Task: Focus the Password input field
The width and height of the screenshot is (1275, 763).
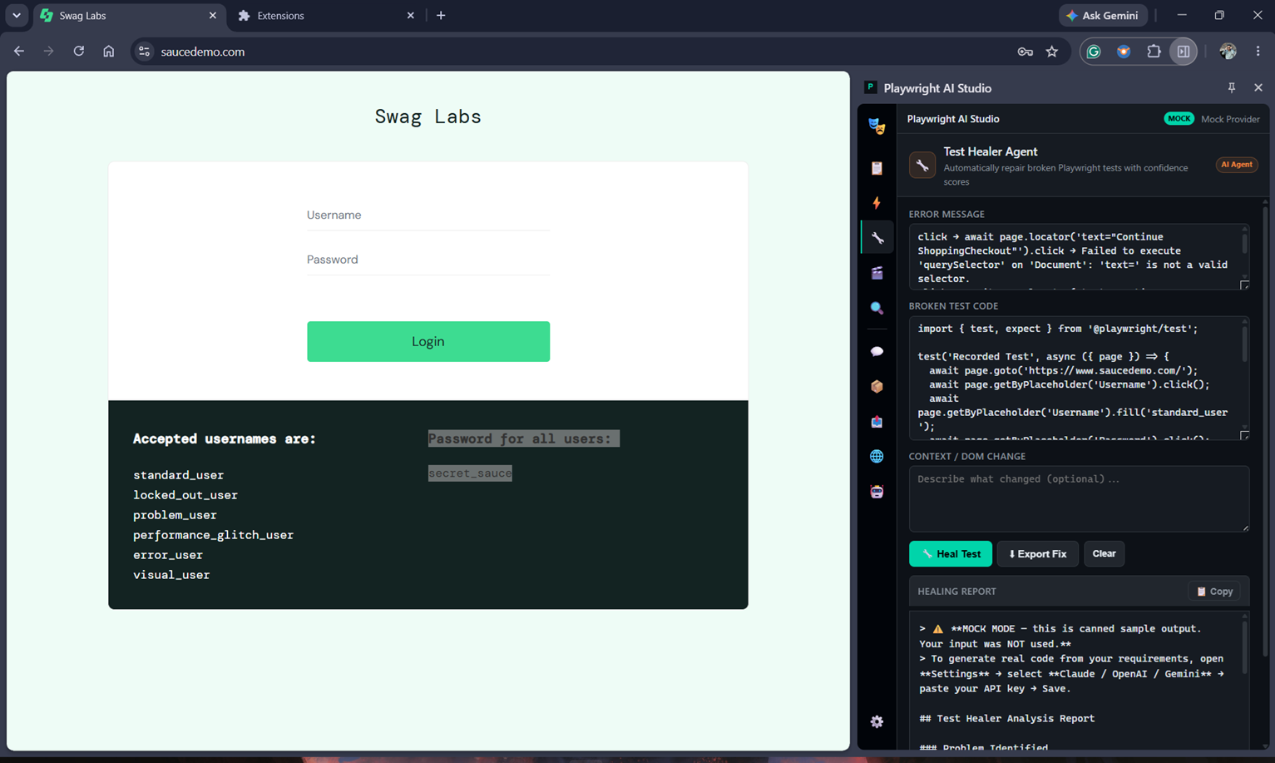Action: click(x=428, y=260)
